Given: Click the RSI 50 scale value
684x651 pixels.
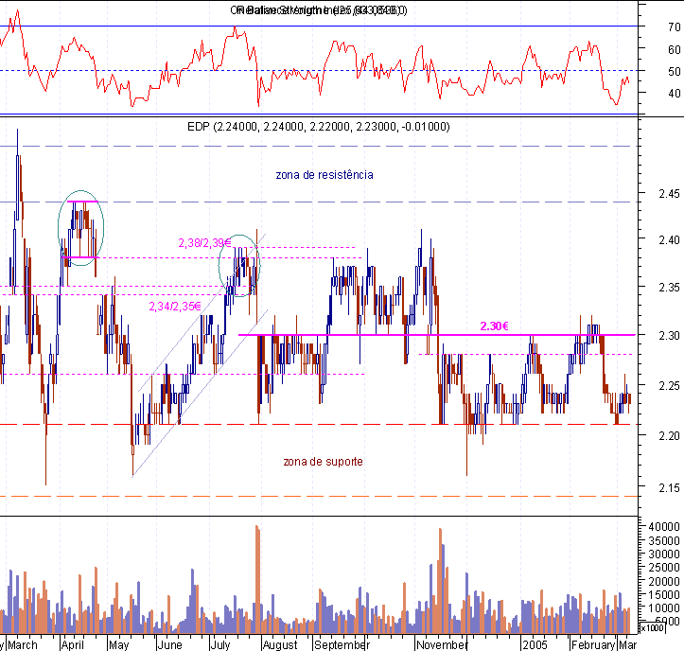Looking at the screenshot, I should click(x=674, y=71).
